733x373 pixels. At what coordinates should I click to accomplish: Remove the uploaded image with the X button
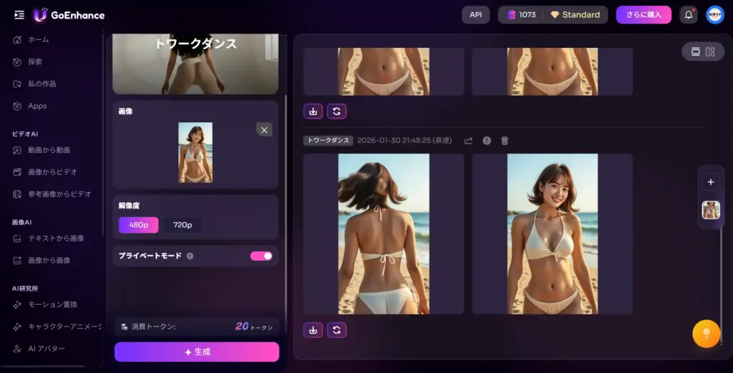(x=264, y=130)
